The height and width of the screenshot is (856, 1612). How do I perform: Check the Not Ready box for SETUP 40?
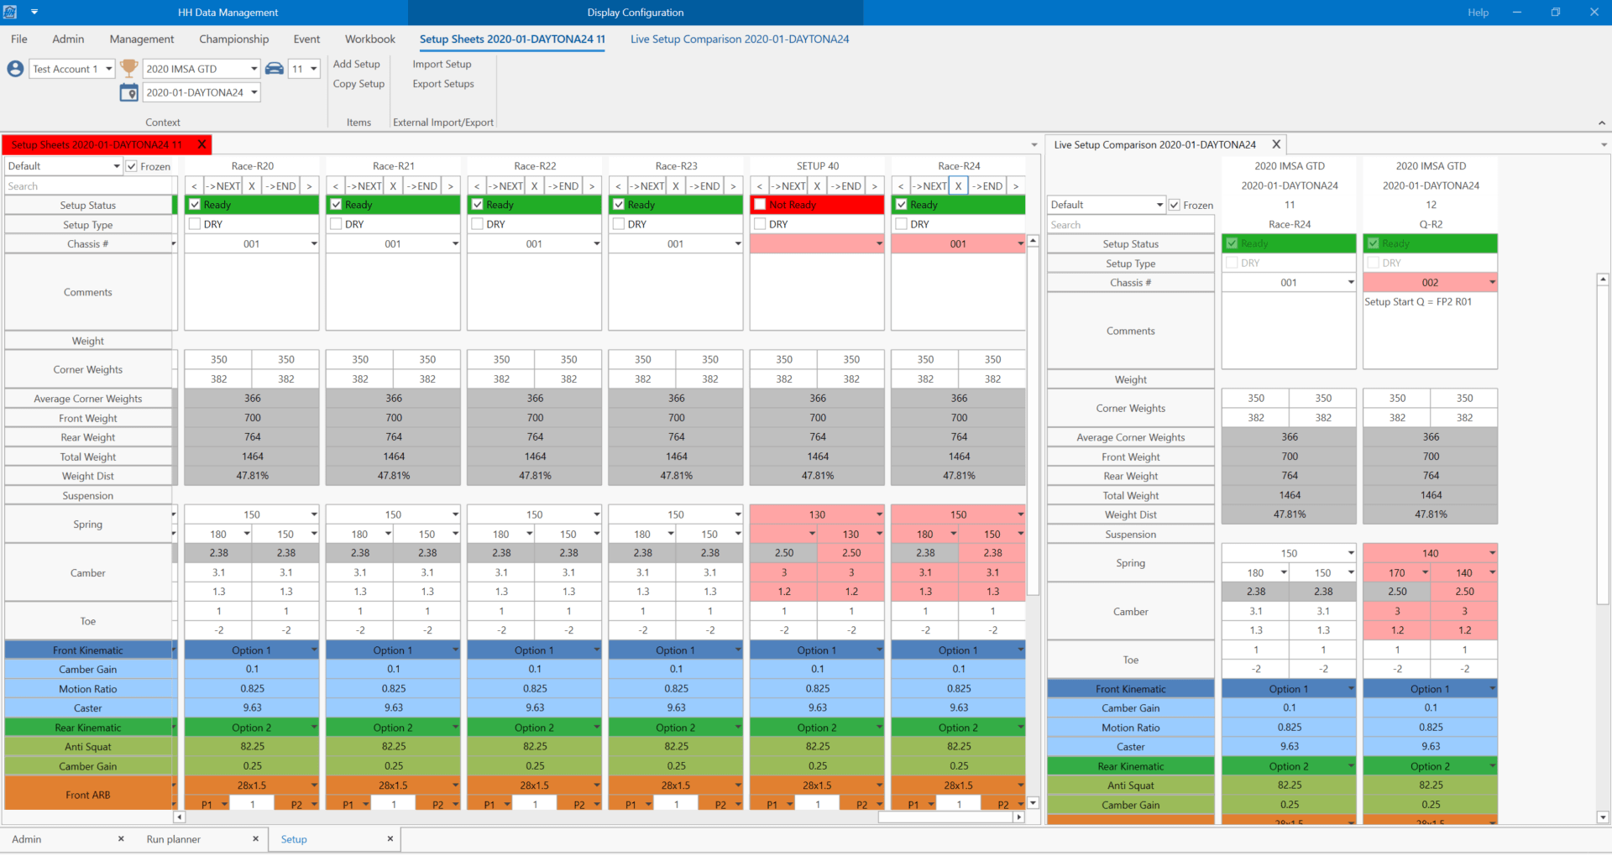pyautogui.click(x=760, y=204)
